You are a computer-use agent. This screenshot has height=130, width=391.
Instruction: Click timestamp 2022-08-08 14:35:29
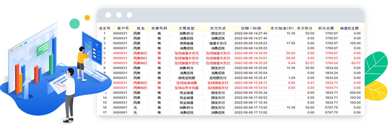[251, 63]
